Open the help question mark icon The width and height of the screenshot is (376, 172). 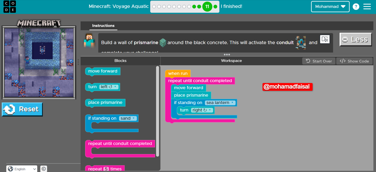[356, 6]
